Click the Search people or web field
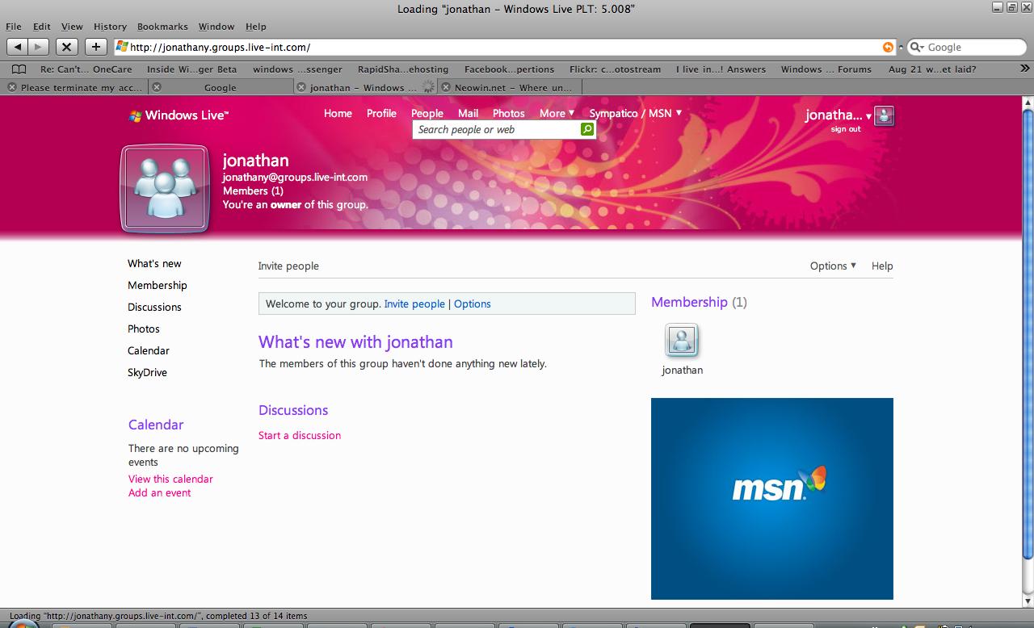Screen dimensions: 1034x628 coord(497,129)
